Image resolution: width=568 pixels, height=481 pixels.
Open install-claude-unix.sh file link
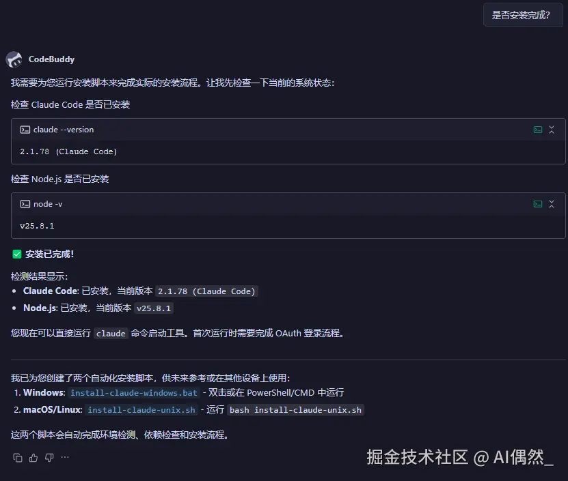(141, 410)
